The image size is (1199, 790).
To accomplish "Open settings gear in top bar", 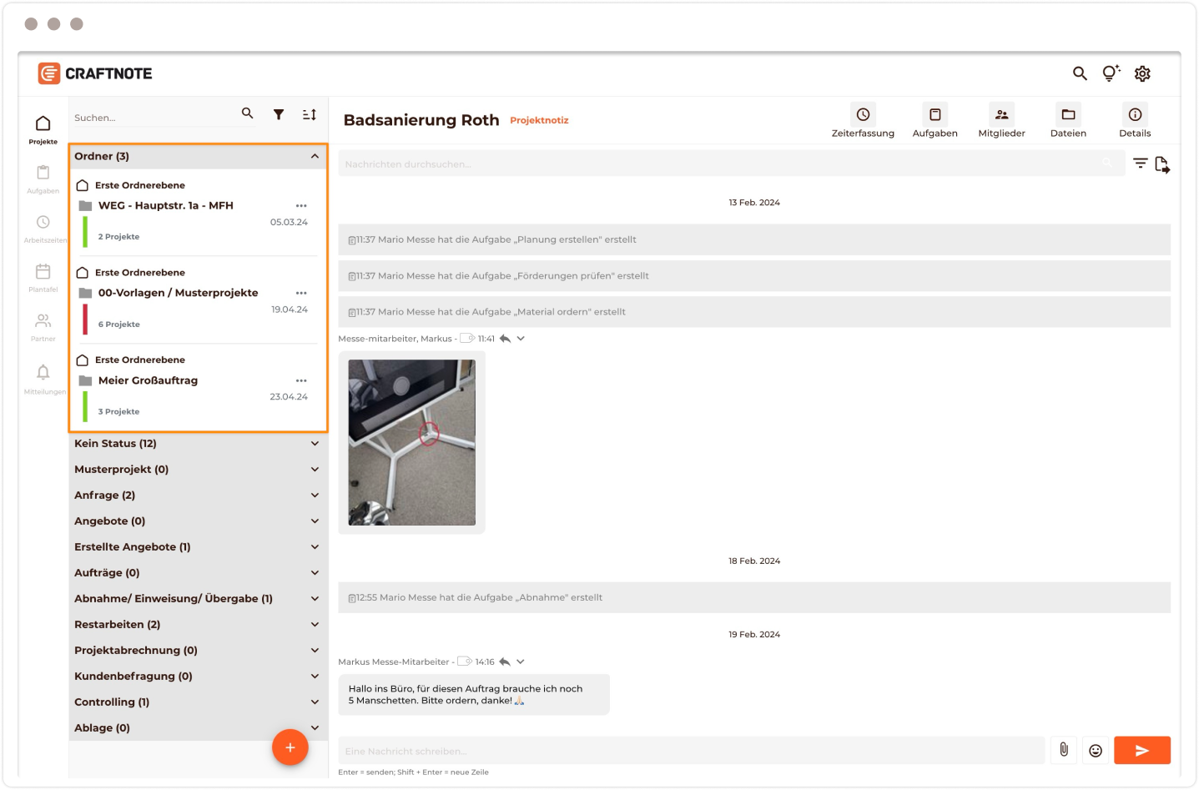I will click(1142, 73).
